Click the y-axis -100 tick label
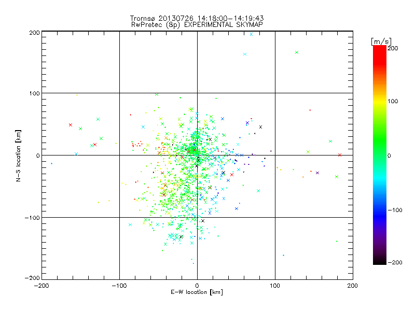 (32, 218)
